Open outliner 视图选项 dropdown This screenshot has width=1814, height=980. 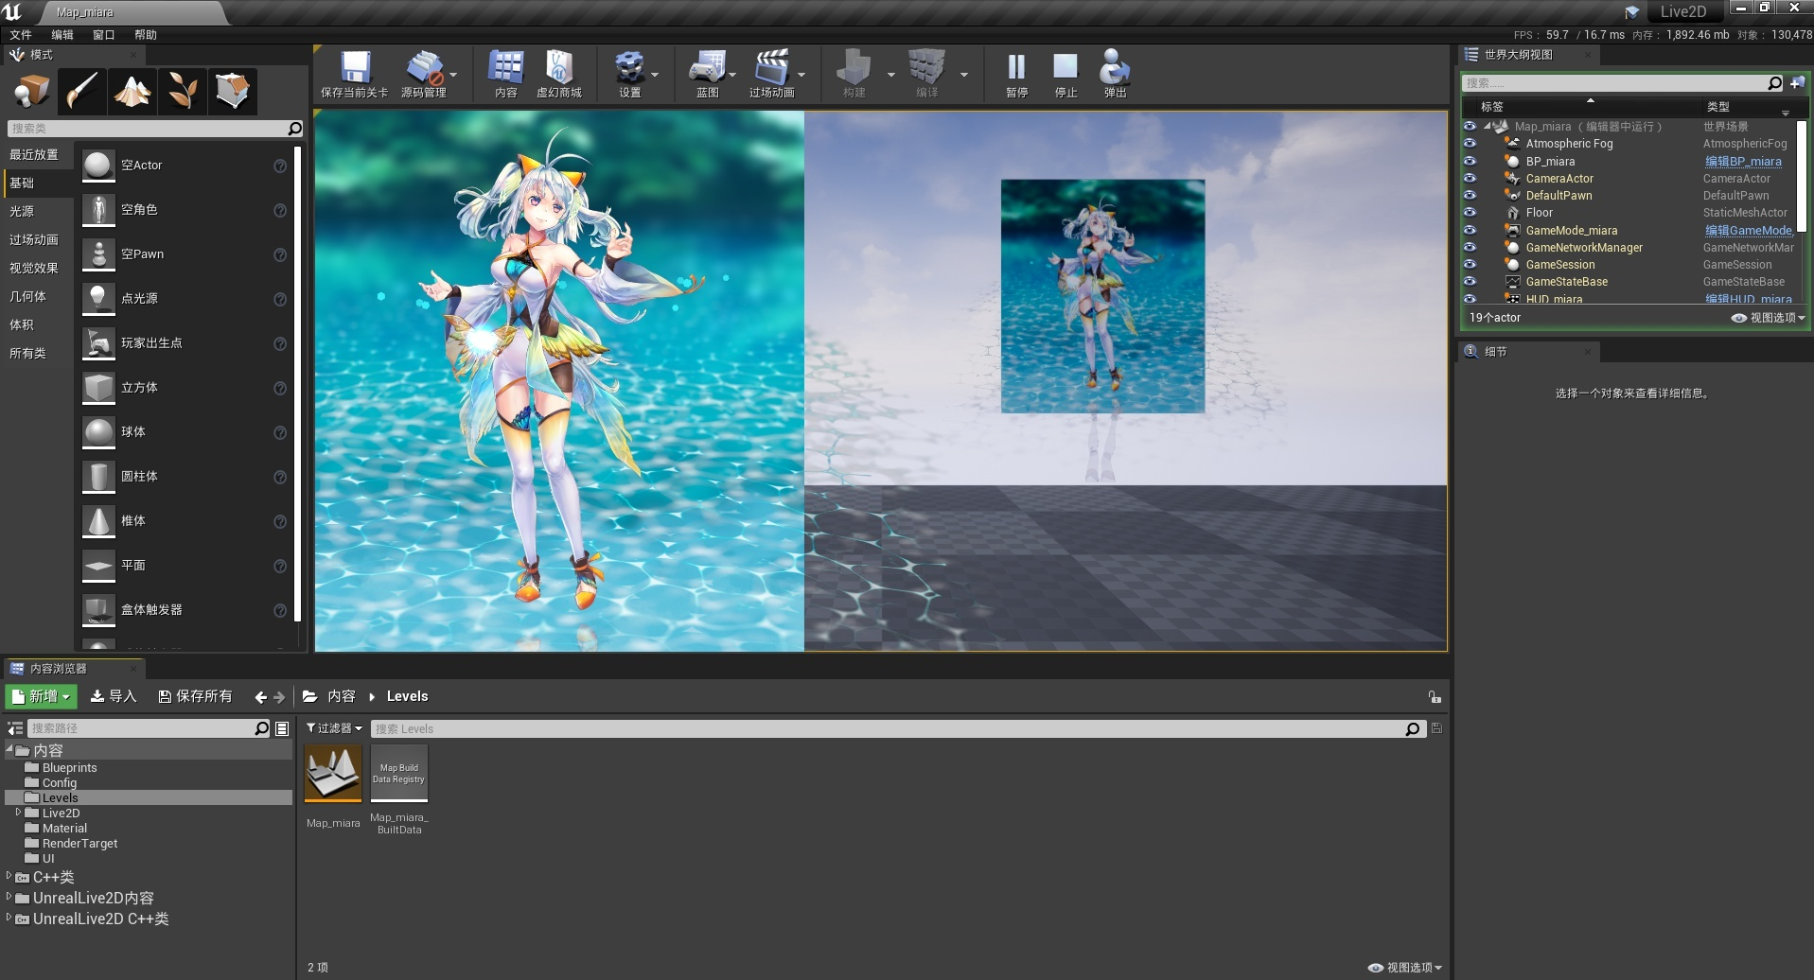click(x=1769, y=318)
